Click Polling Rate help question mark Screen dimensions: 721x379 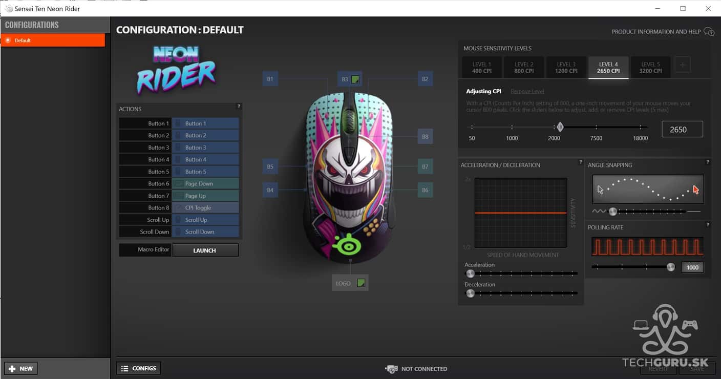(x=708, y=224)
